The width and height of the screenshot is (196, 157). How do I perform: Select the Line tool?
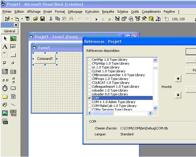click(13, 105)
